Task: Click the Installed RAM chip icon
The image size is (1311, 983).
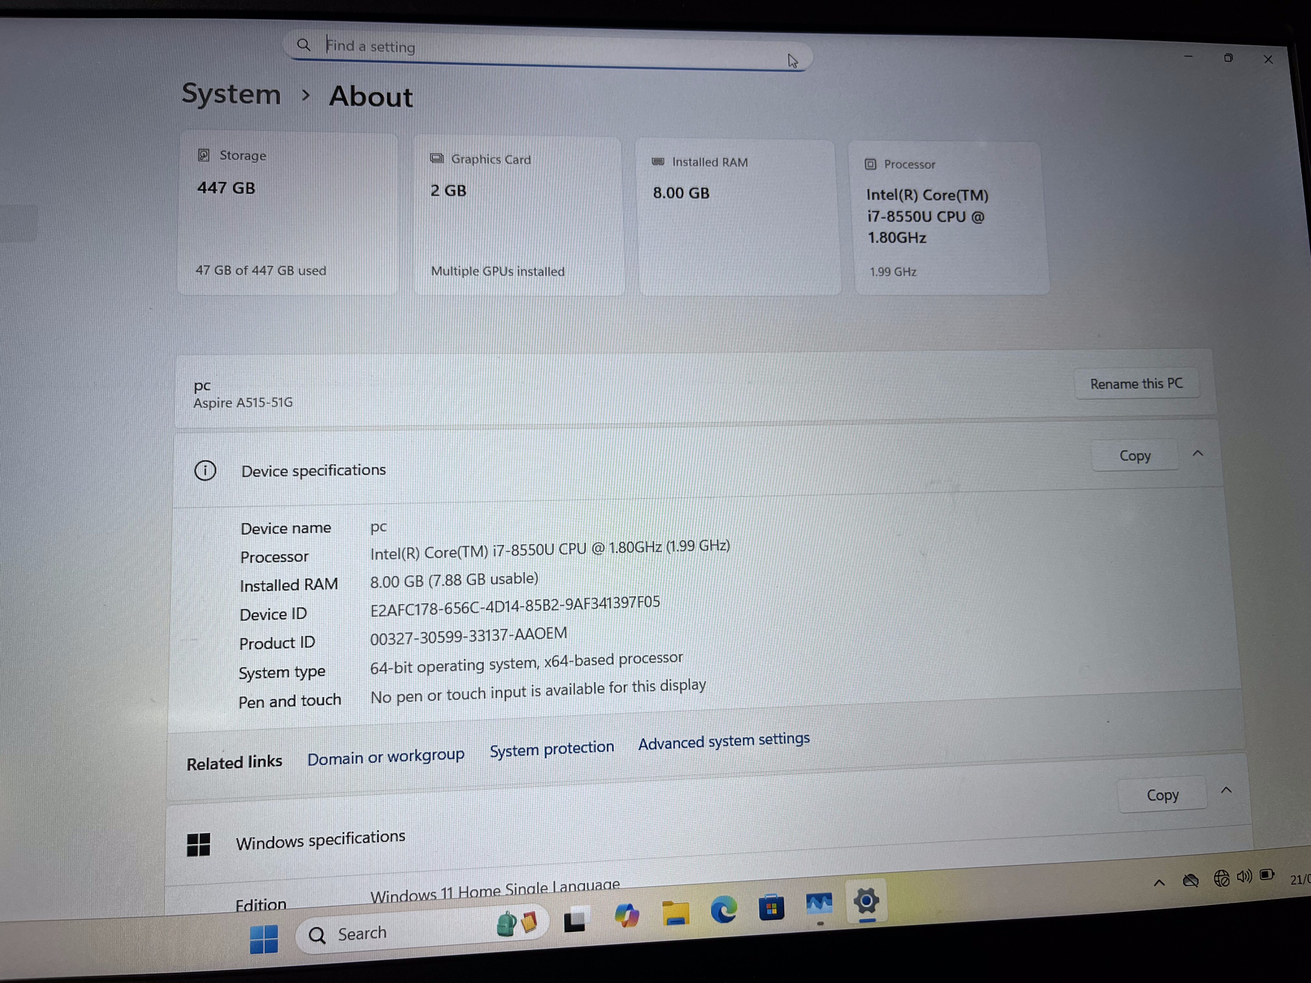Action: pos(658,161)
